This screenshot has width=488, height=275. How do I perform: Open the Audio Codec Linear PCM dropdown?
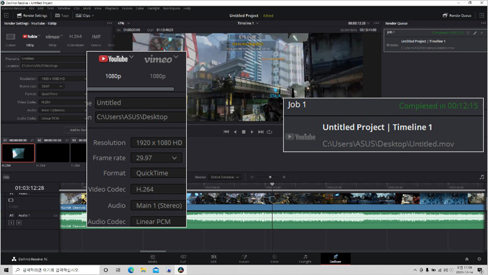click(62, 119)
